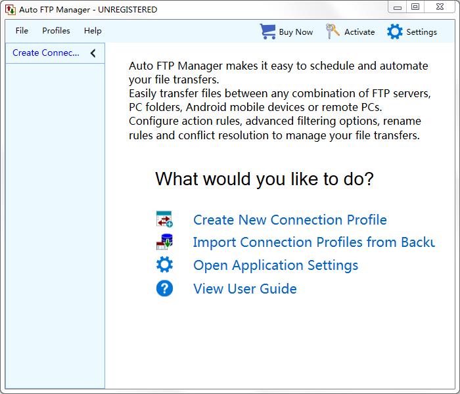The width and height of the screenshot is (460, 394).
Task: Click the shopping cart Buy Now icon
Action: pos(267,32)
